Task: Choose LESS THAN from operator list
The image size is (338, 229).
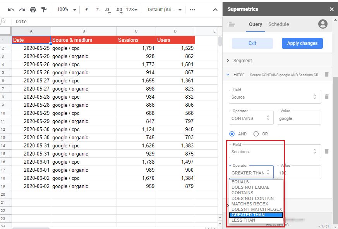Action: click(x=243, y=220)
